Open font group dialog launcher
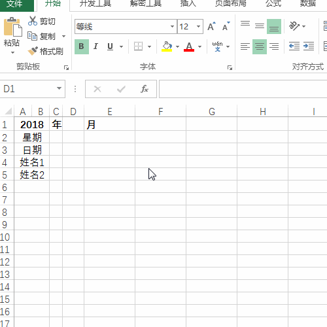The height and width of the screenshot is (327, 327). [230, 68]
